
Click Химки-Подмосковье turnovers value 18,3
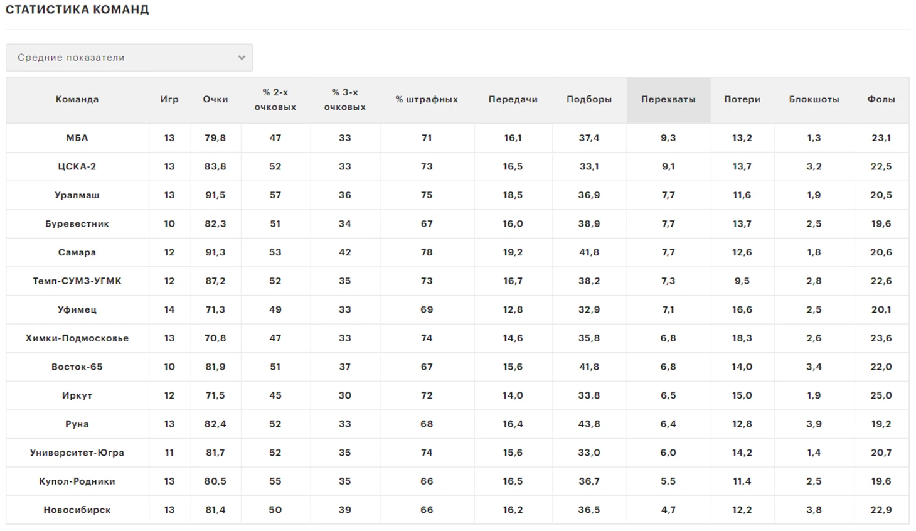pos(742,338)
